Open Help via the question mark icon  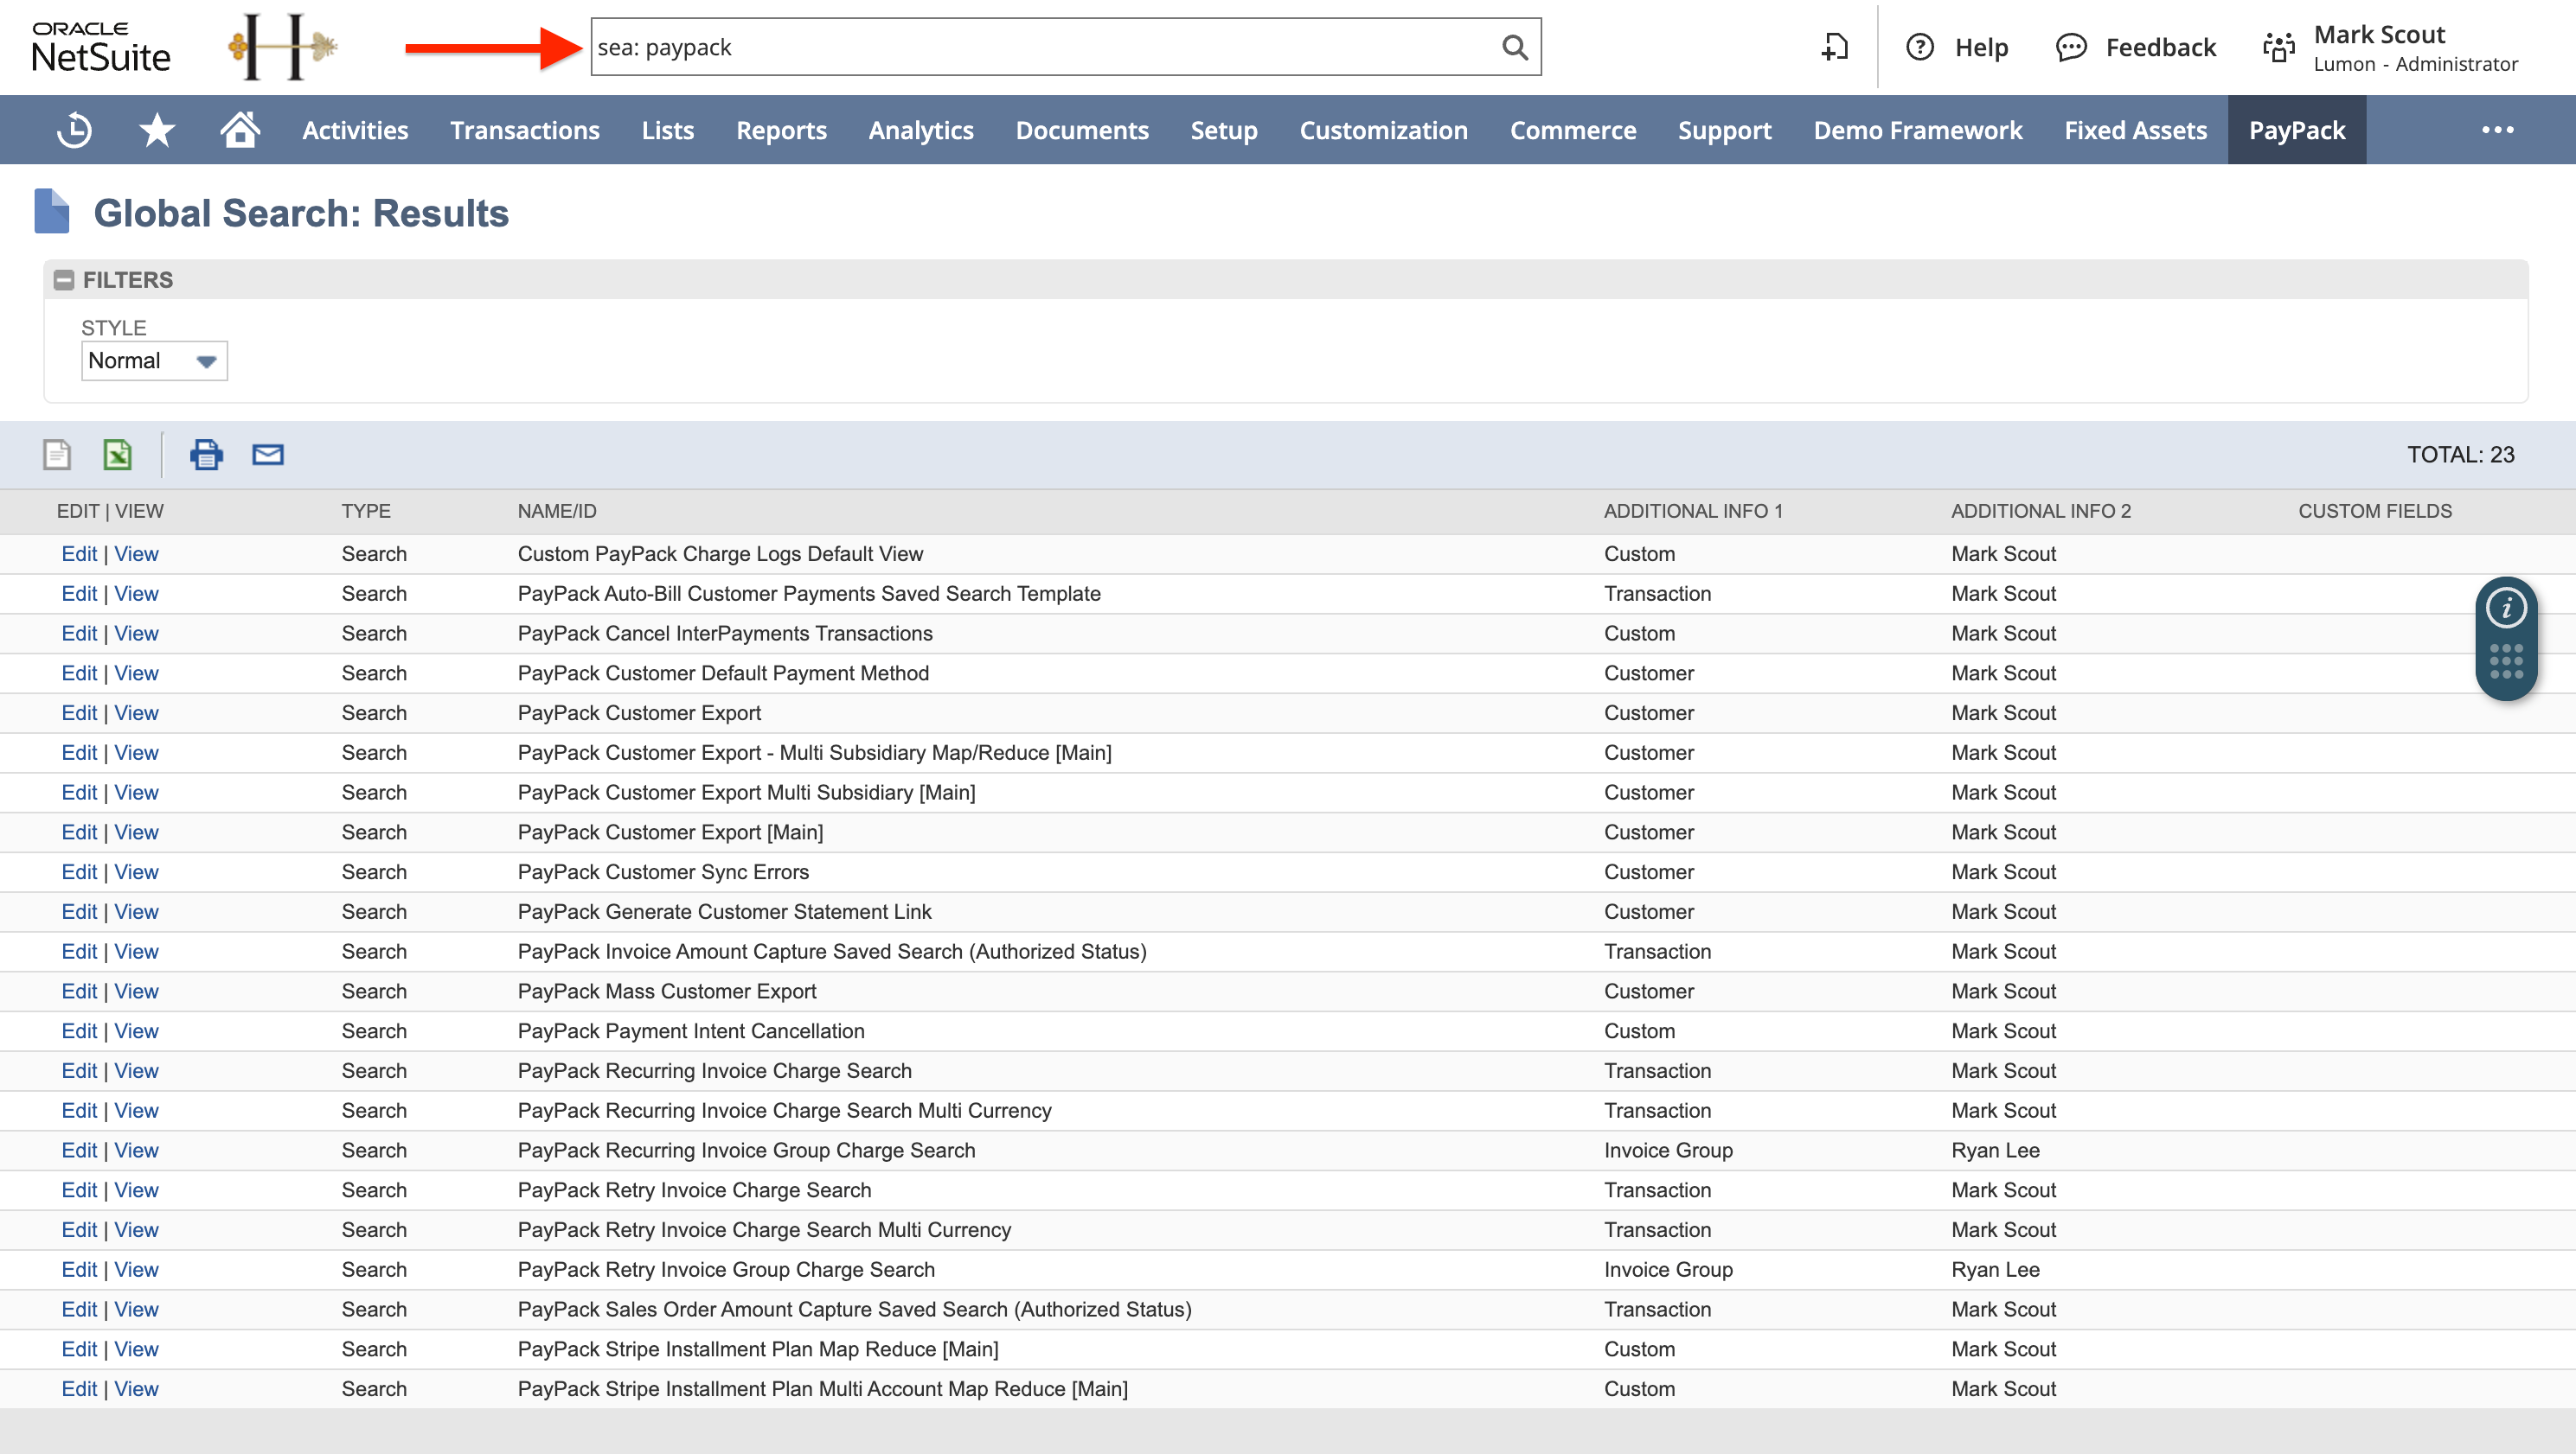pos(1920,46)
